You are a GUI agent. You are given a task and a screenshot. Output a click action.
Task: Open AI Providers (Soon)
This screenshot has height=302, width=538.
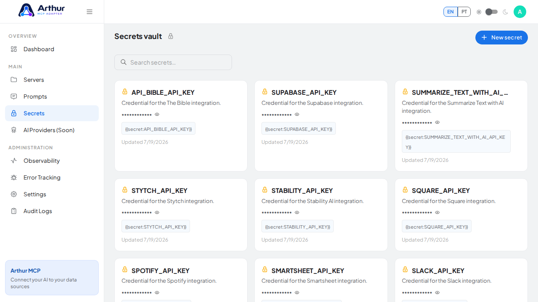[52, 130]
